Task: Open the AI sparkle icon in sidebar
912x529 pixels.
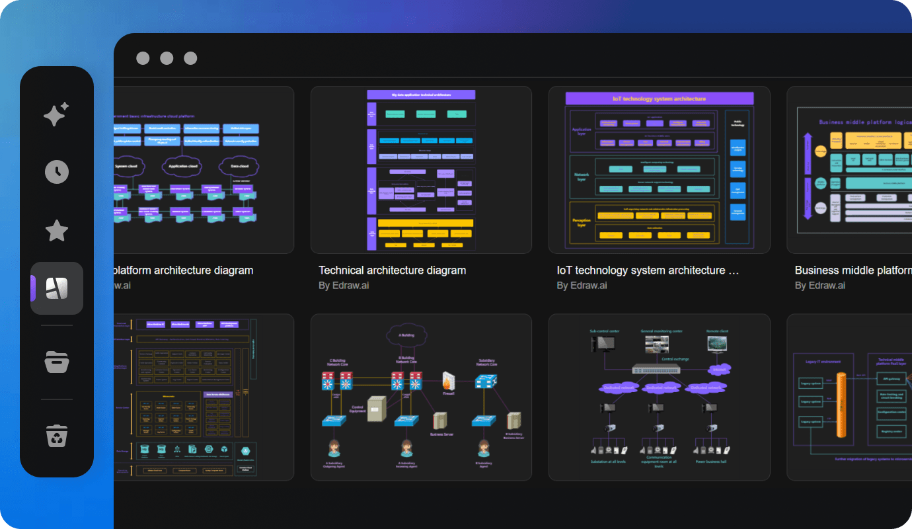Action: (x=56, y=114)
